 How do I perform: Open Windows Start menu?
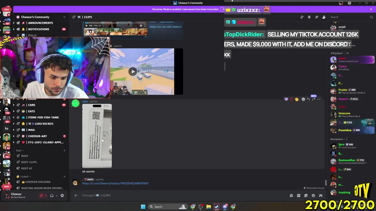(143, 207)
